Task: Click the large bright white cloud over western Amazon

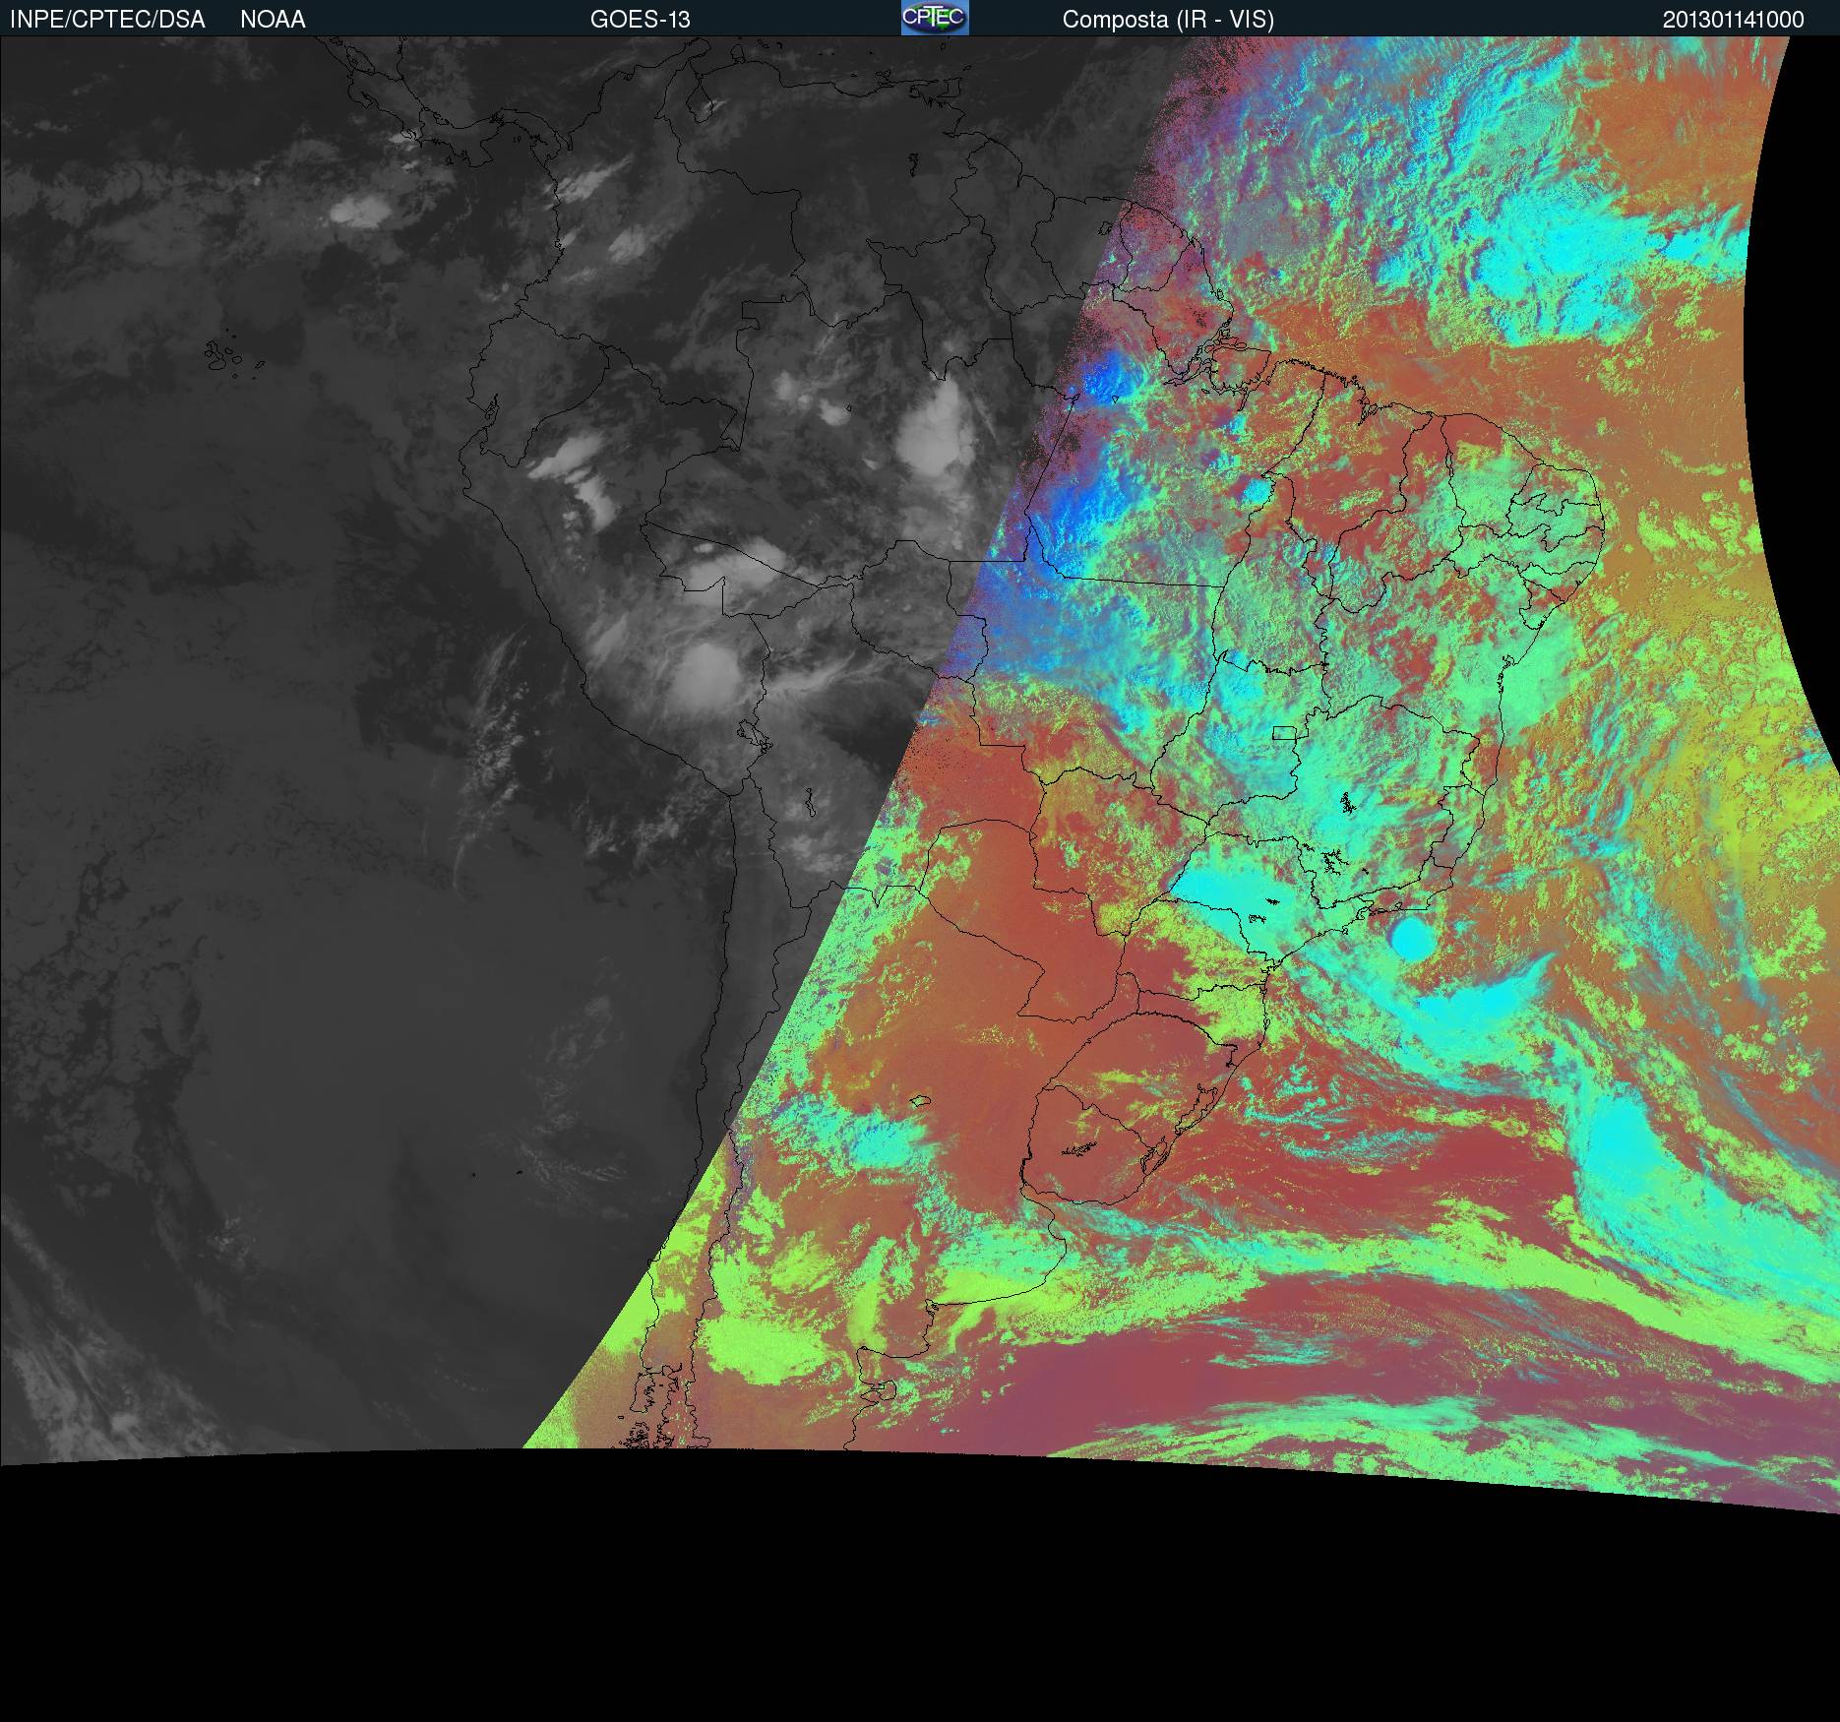Action: tap(933, 433)
